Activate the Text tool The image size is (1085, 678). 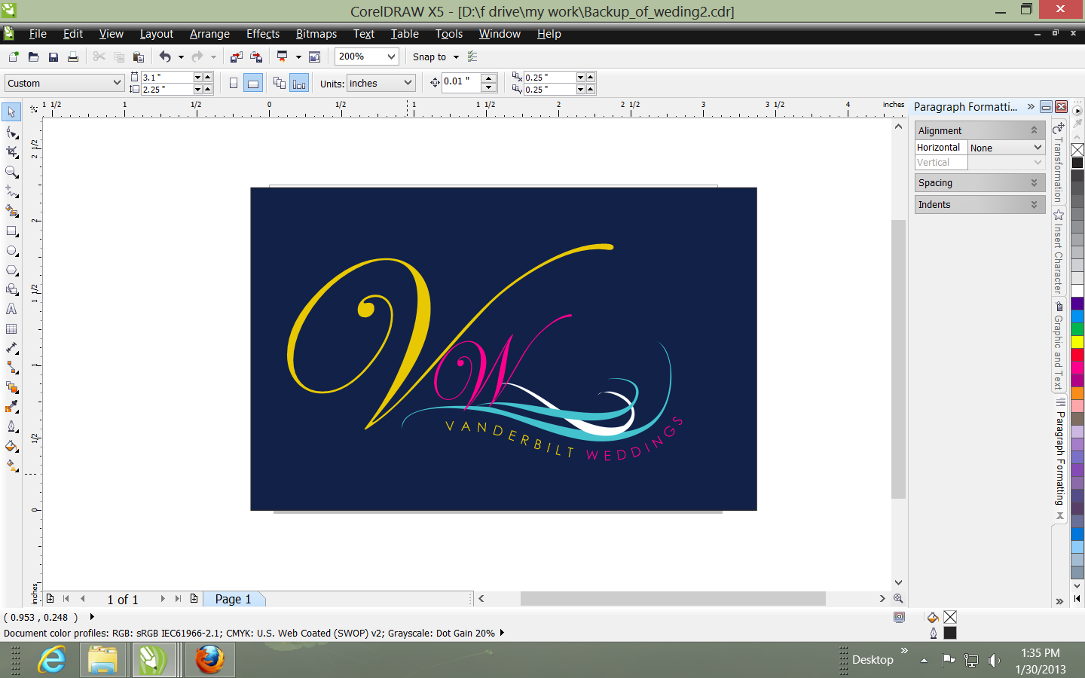[x=11, y=309]
